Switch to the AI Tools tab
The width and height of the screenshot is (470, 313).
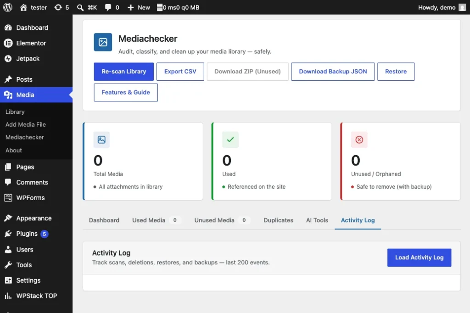point(317,220)
